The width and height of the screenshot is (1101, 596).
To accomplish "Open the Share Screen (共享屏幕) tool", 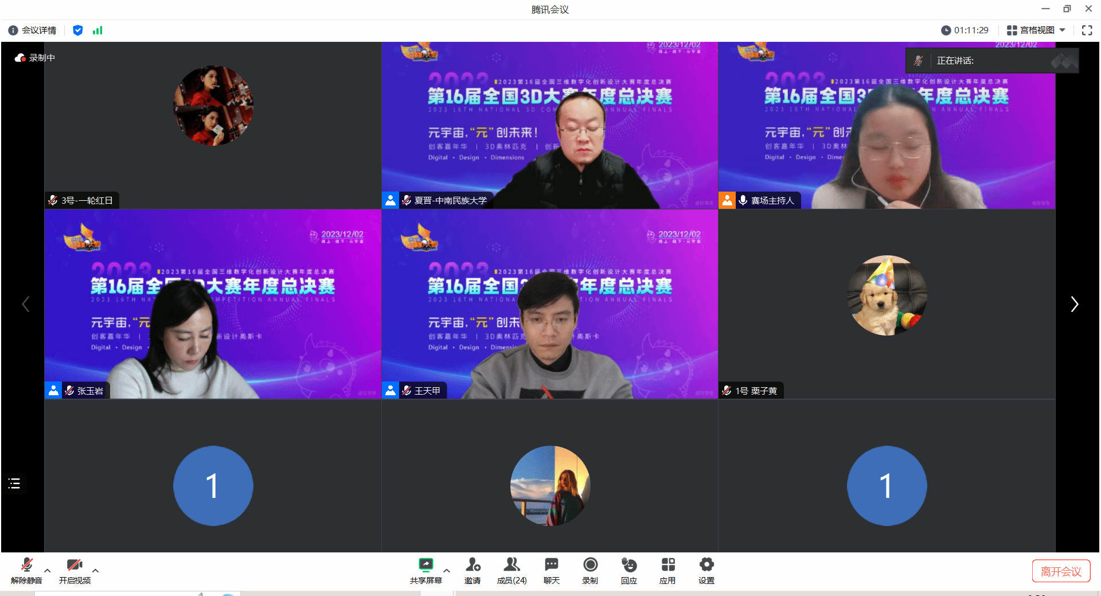I will (x=425, y=570).
